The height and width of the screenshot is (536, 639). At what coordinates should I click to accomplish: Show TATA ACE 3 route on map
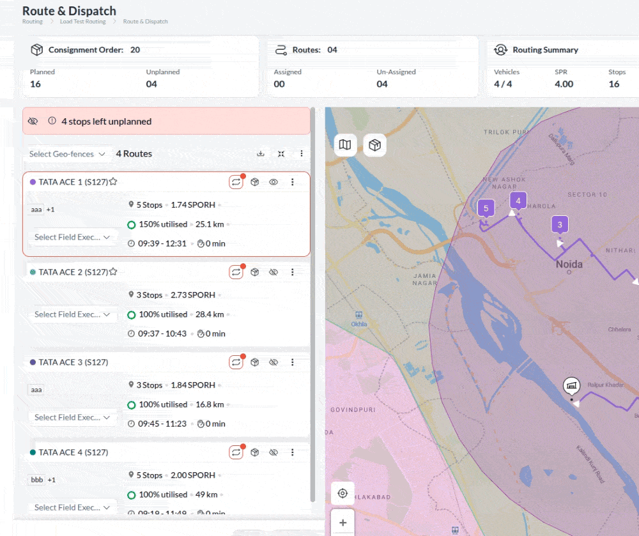273,362
